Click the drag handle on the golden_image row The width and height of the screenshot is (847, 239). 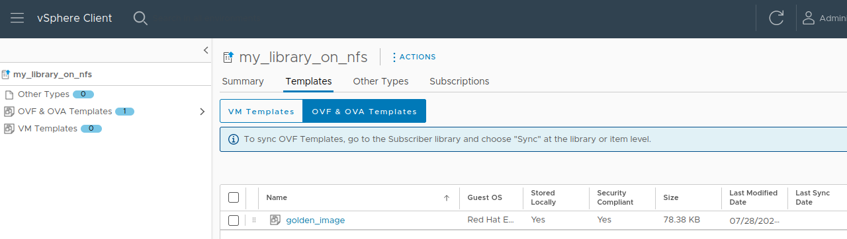(x=254, y=220)
